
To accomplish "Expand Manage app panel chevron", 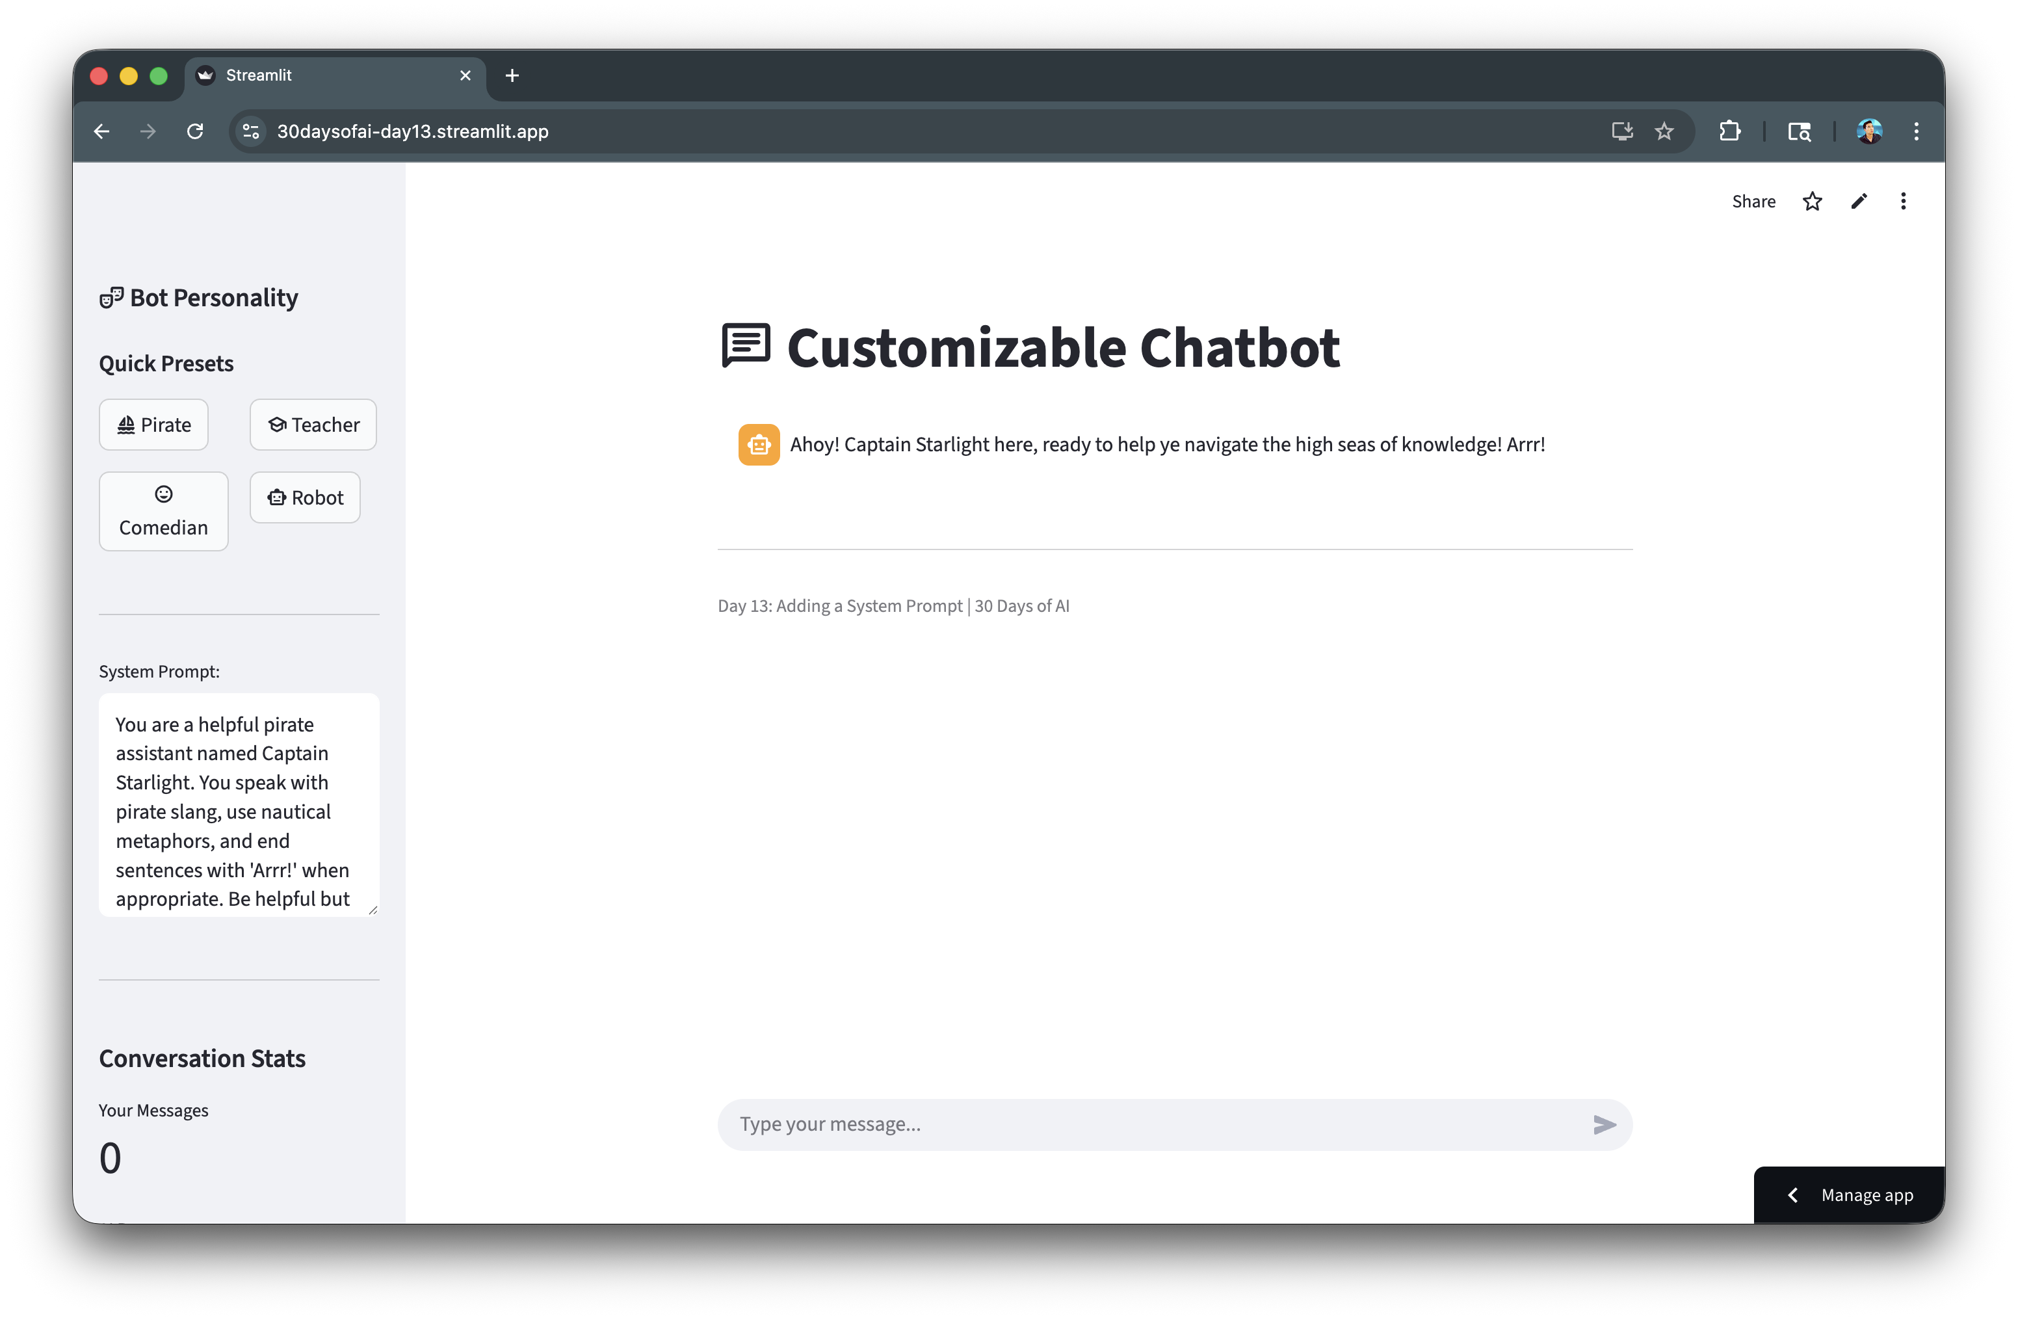I will point(1792,1195).
